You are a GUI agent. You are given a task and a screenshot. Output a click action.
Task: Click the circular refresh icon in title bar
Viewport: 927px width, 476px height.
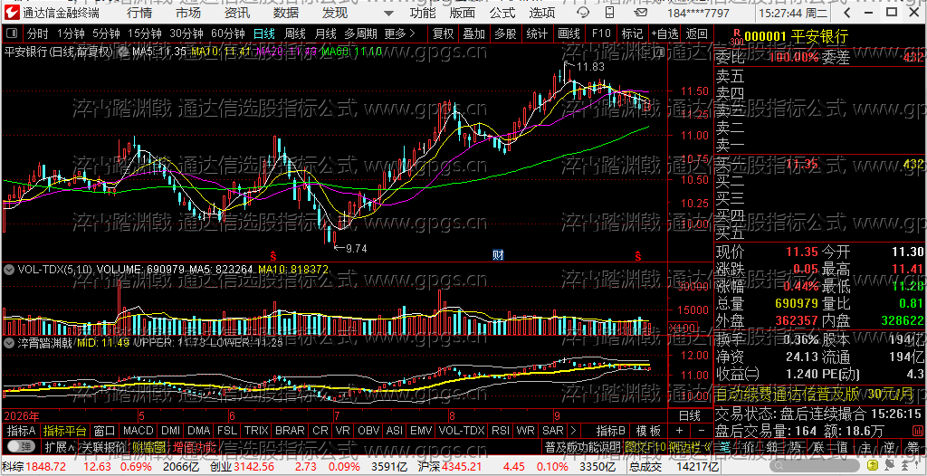583,12
